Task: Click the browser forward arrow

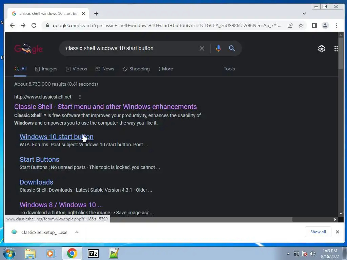Action: pyautogui.click(x=23, y=25)
